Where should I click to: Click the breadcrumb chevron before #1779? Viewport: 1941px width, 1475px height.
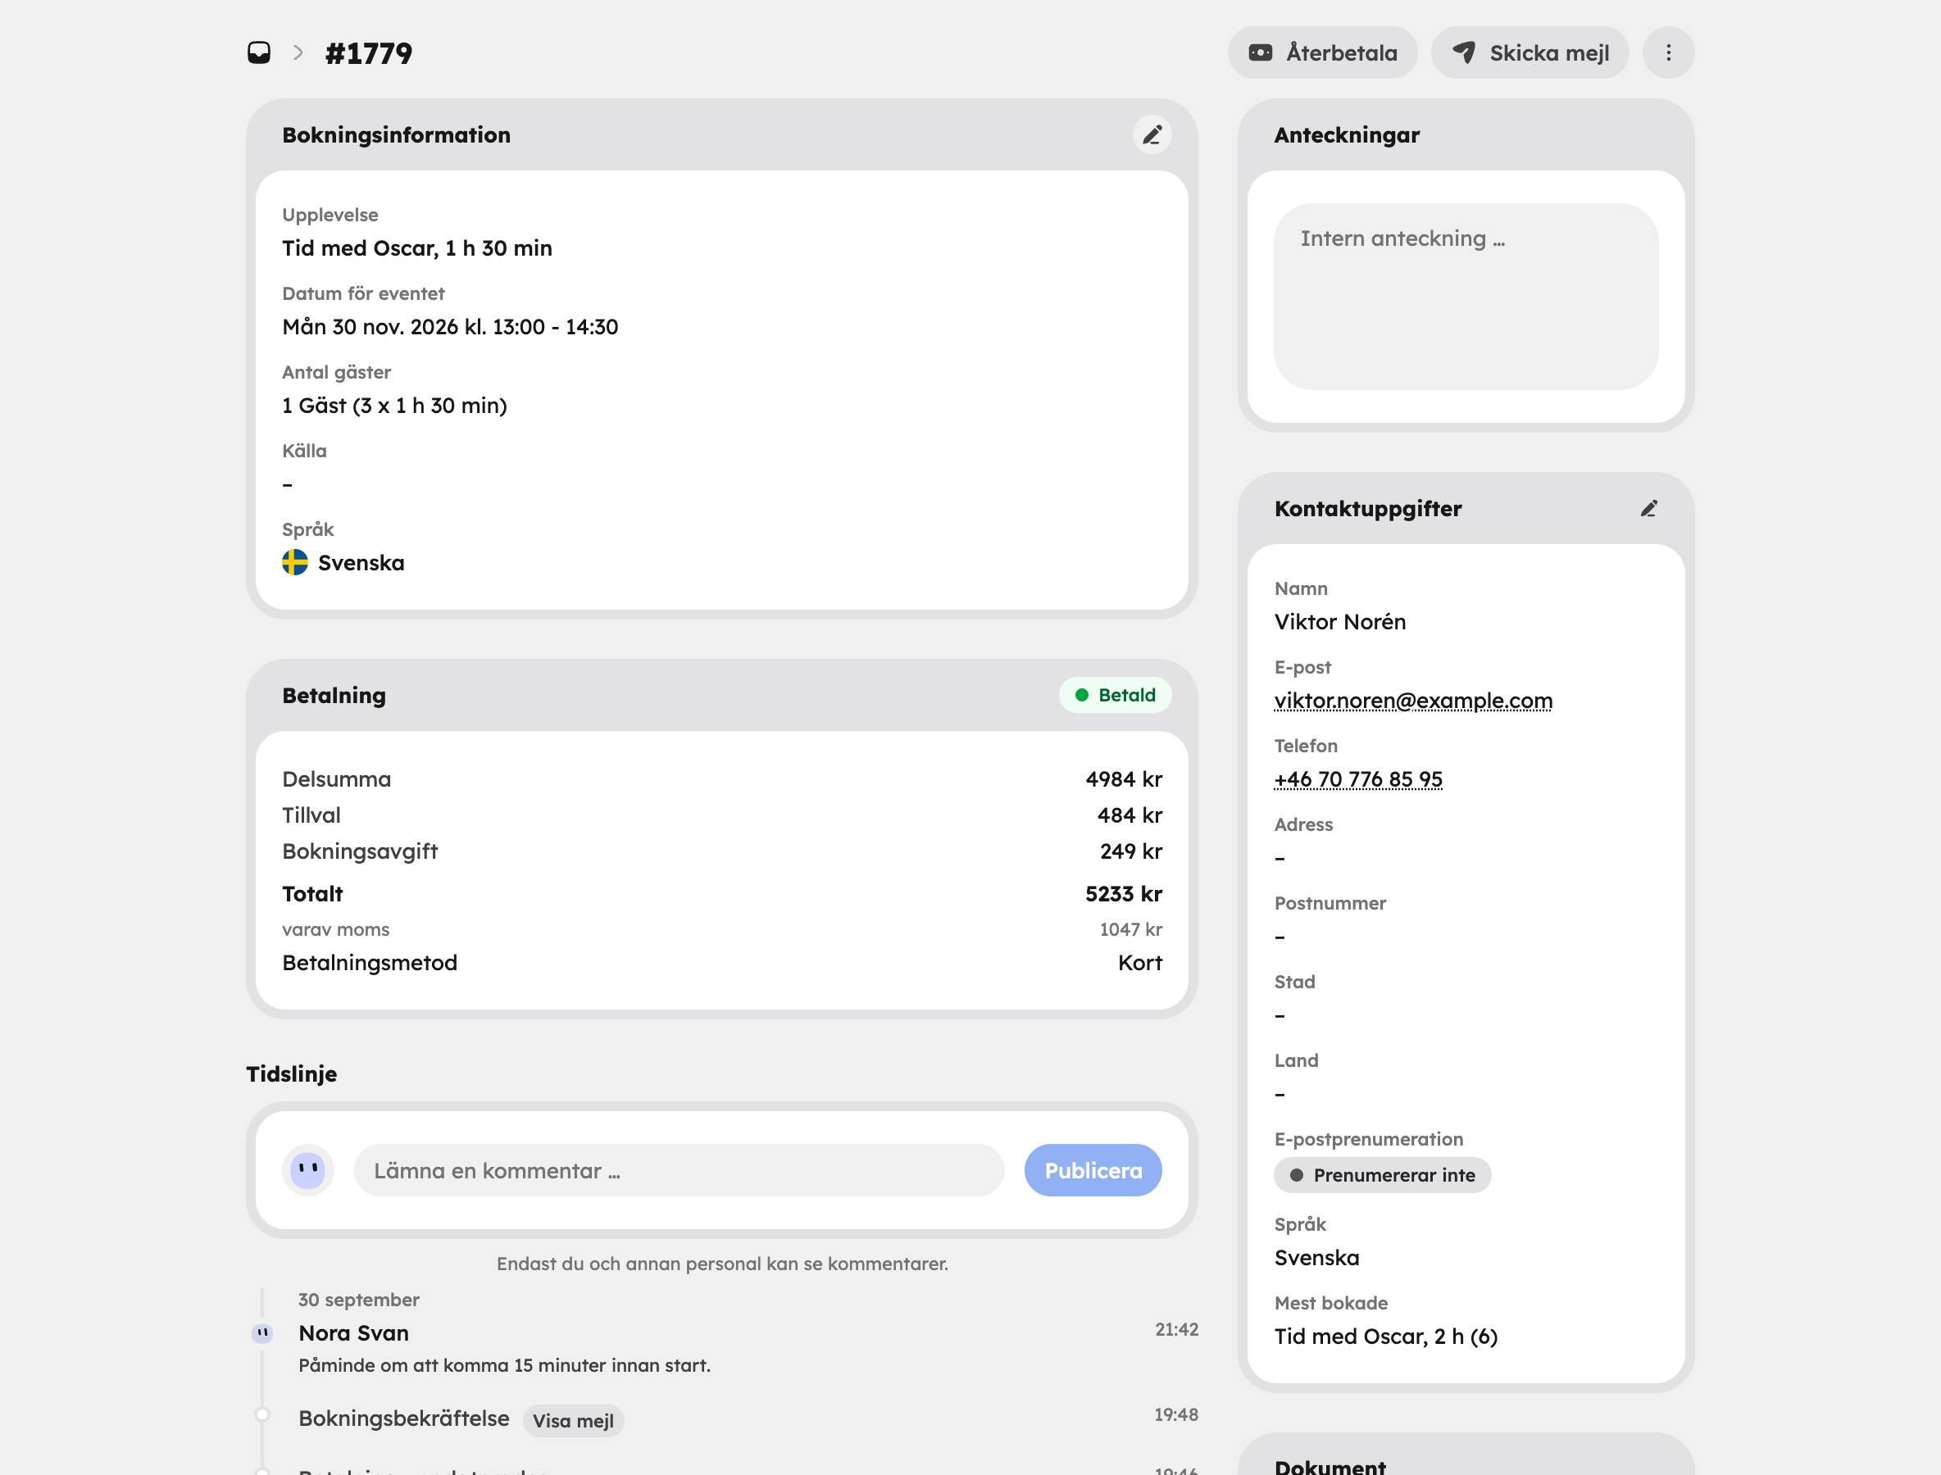[x=298, y=52]
